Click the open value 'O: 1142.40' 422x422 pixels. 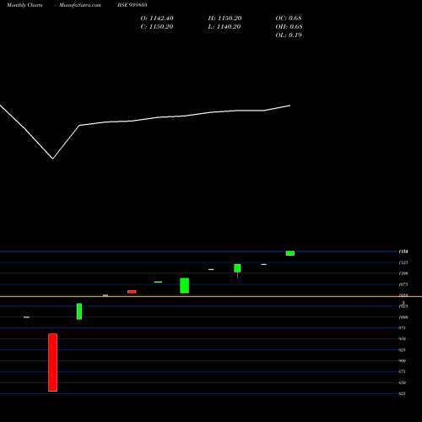157,19
